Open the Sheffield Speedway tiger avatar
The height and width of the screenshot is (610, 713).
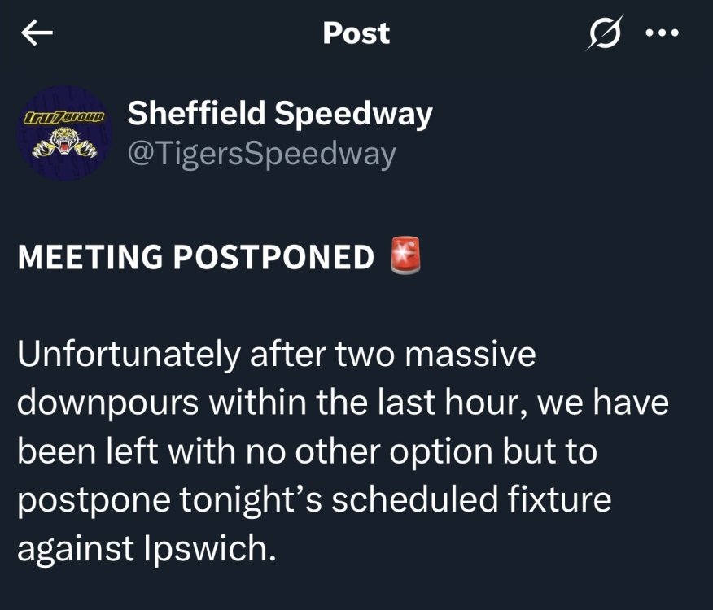point(64,133)
